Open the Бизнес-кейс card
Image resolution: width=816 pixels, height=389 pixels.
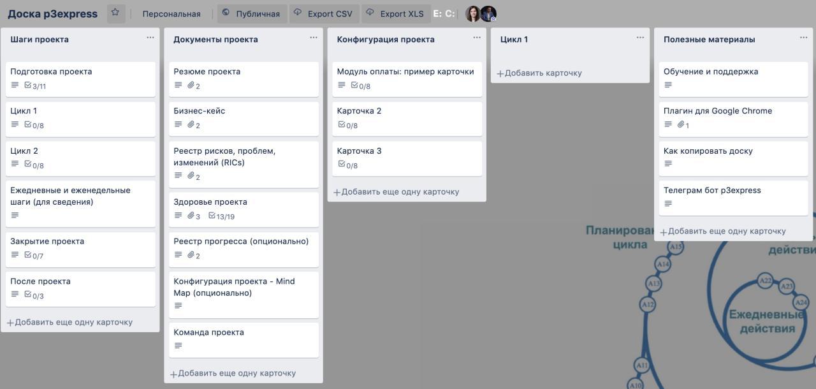tap(244, 119)
